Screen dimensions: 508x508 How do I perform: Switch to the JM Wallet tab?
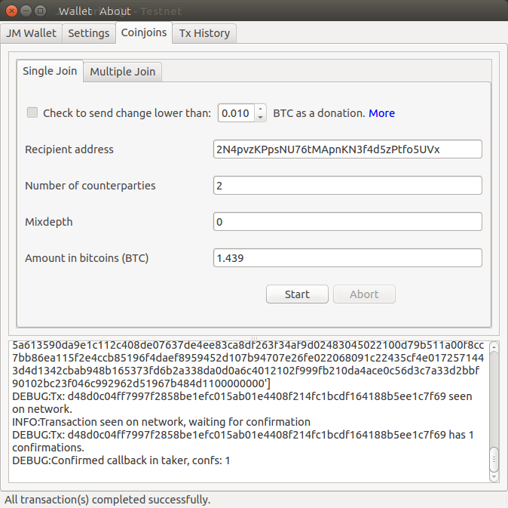click(31, 33)
